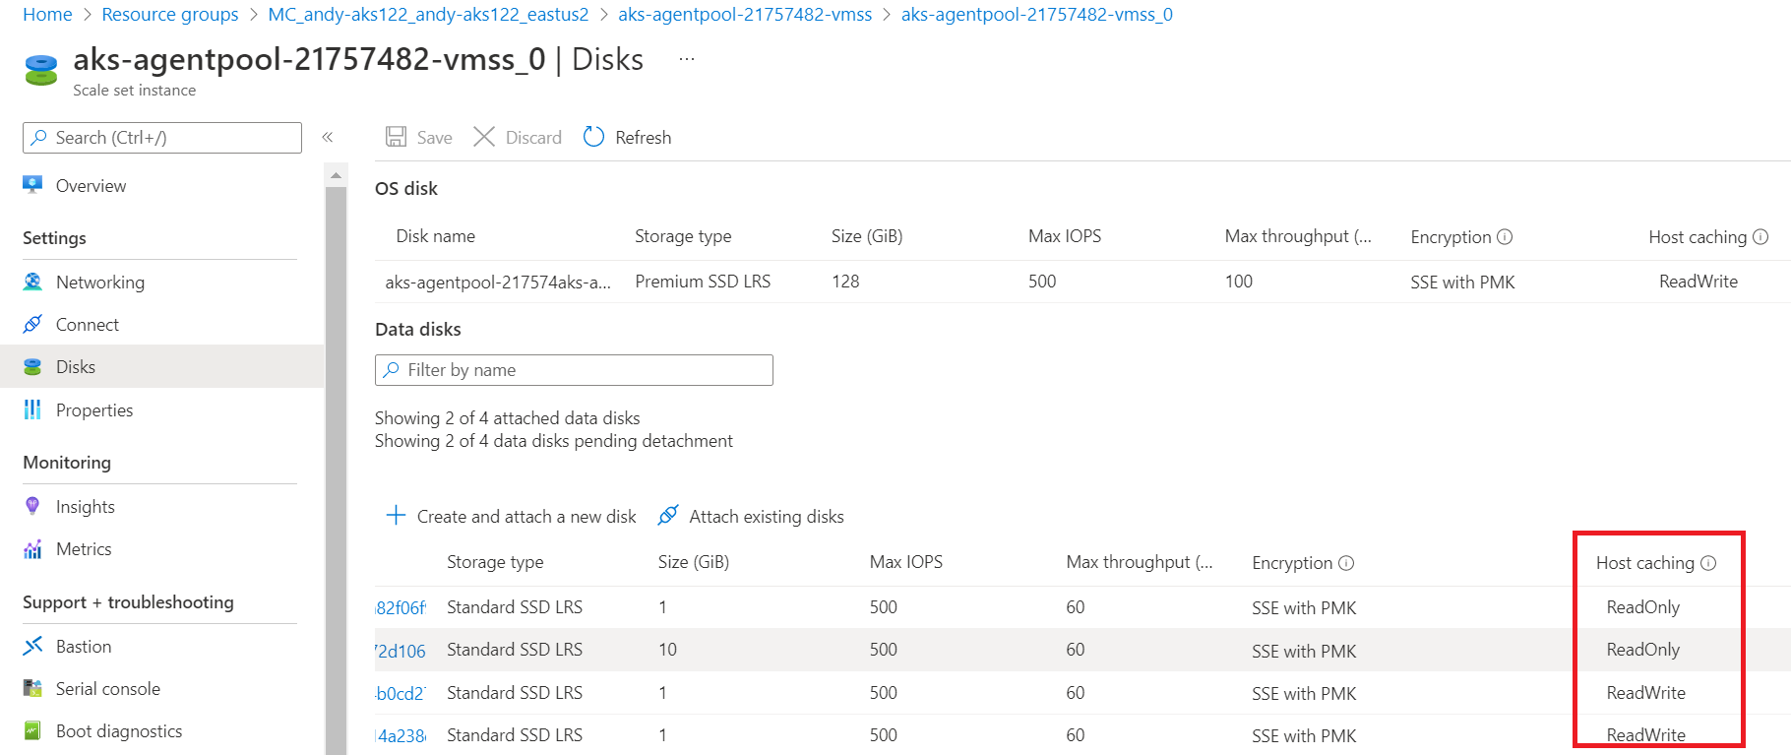Image resolution: width=1791 pixels, height=755 pixels.
Task: Click the Resource groups breadcrumb link
Action: click(x=170, y=15)
